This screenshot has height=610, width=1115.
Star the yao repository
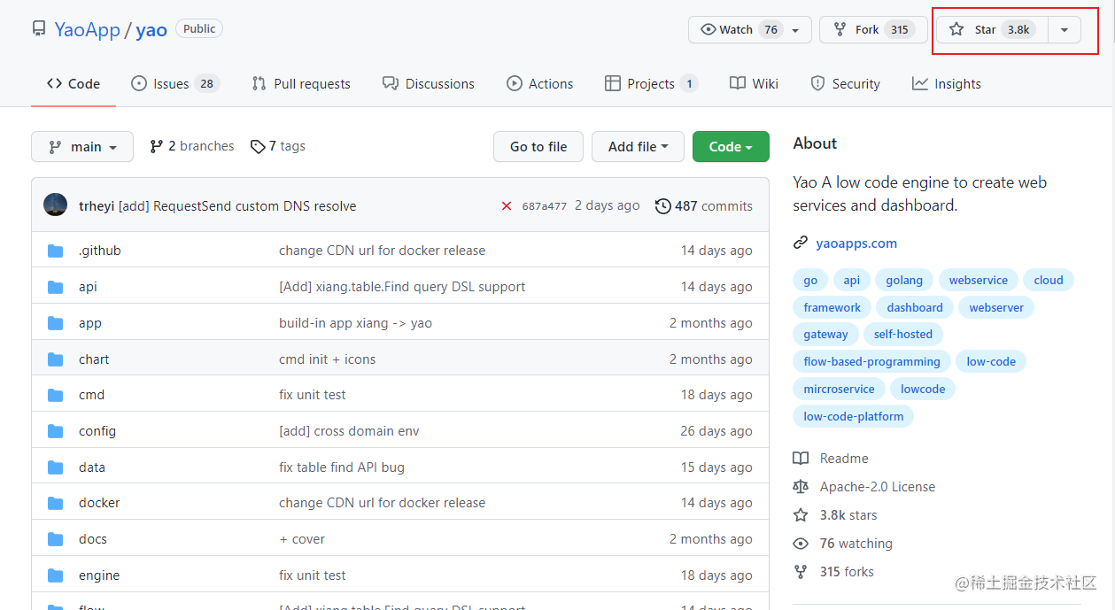pos(992,29)
